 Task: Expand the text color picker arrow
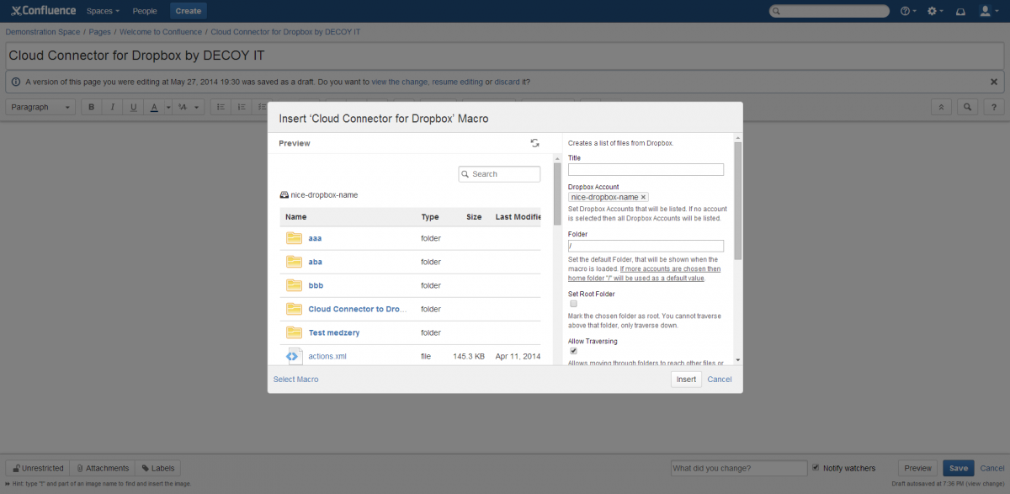(168, 108)
